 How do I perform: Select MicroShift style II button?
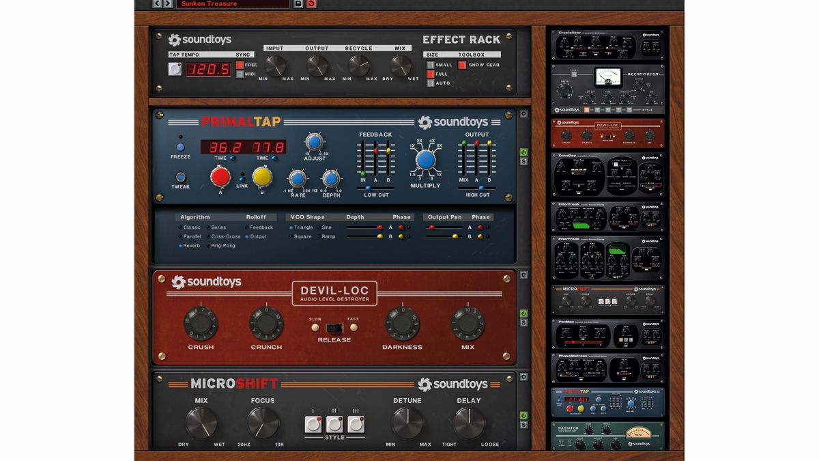click(334, 424)
